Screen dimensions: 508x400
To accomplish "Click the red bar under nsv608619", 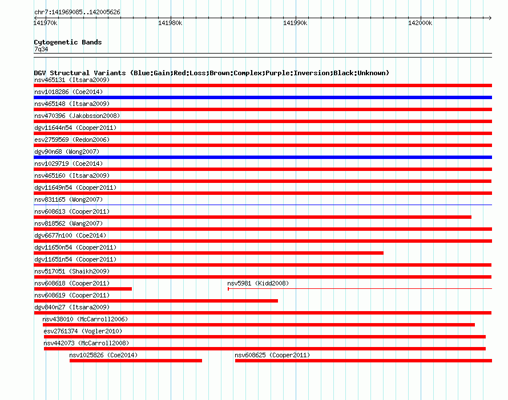I will click(156, 301).
